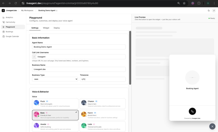The height and width of the screenshot is (132, 218).
Task: Click the browser address bar URL
Action: click(x=62, y=3)
